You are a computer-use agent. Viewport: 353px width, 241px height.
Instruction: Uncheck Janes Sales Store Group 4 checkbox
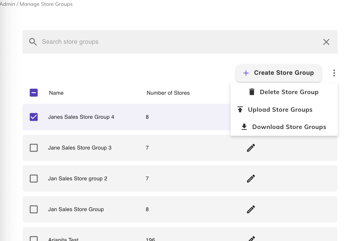click(34, 117)
